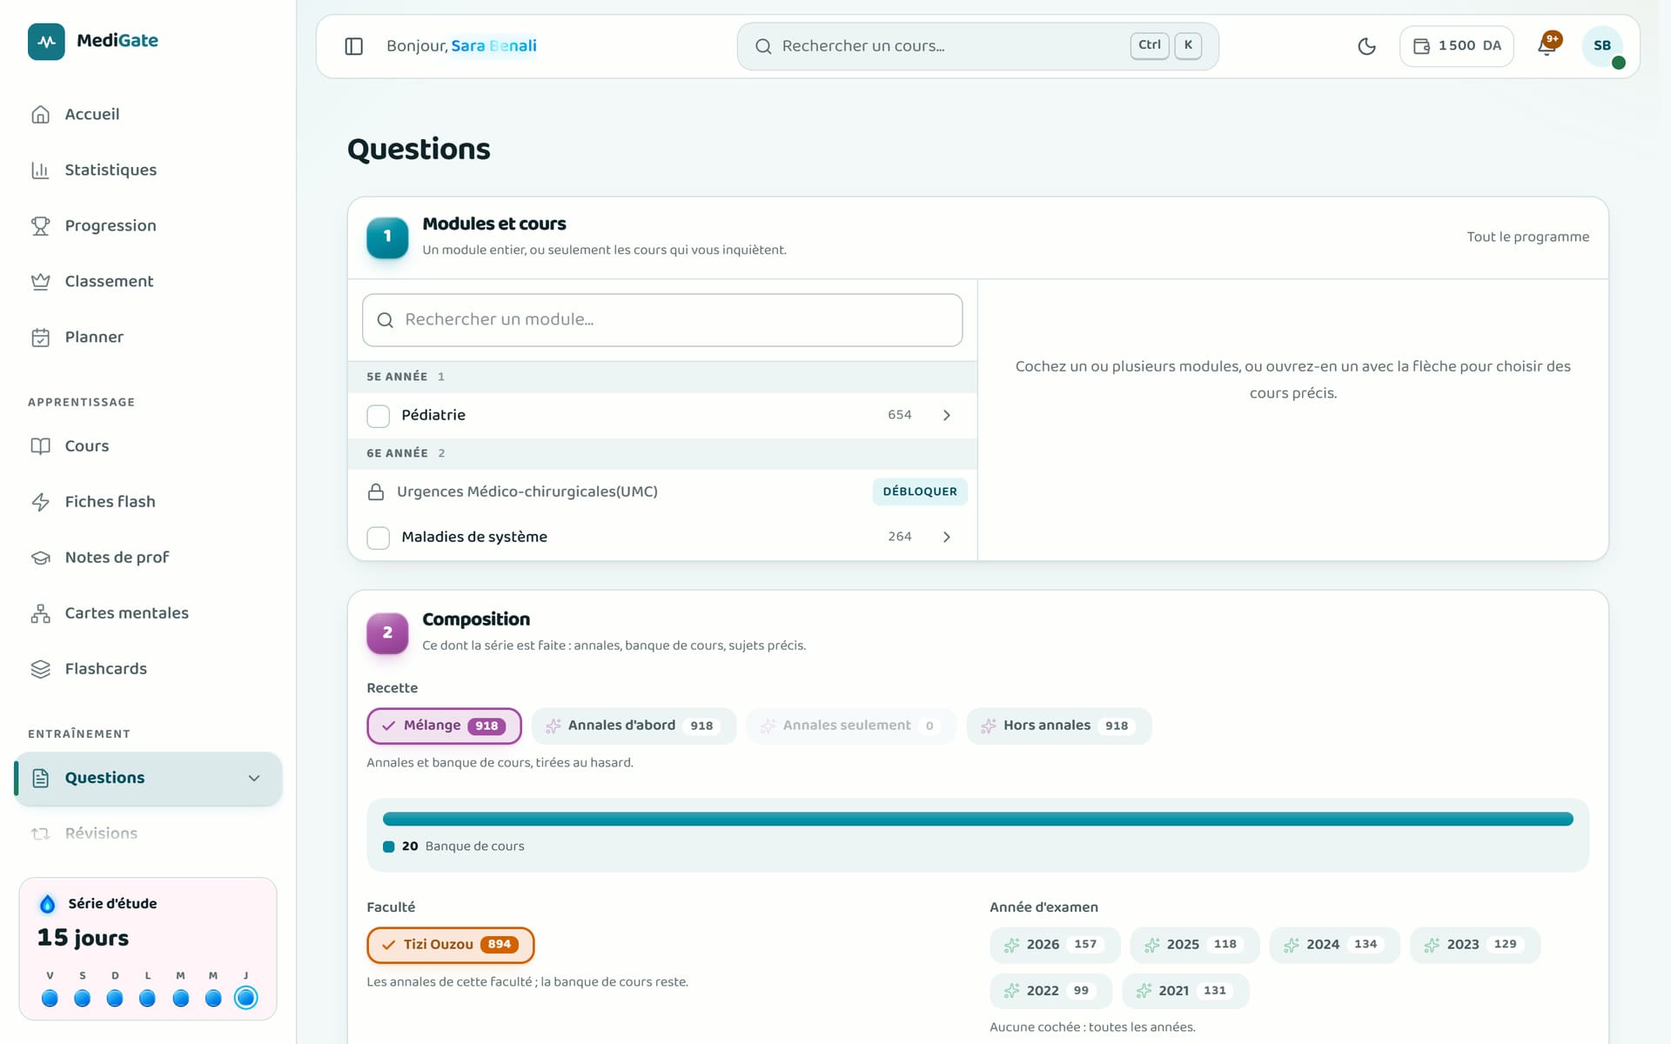Expand Maladies de système courses arrow

click(x=947, y=537)
